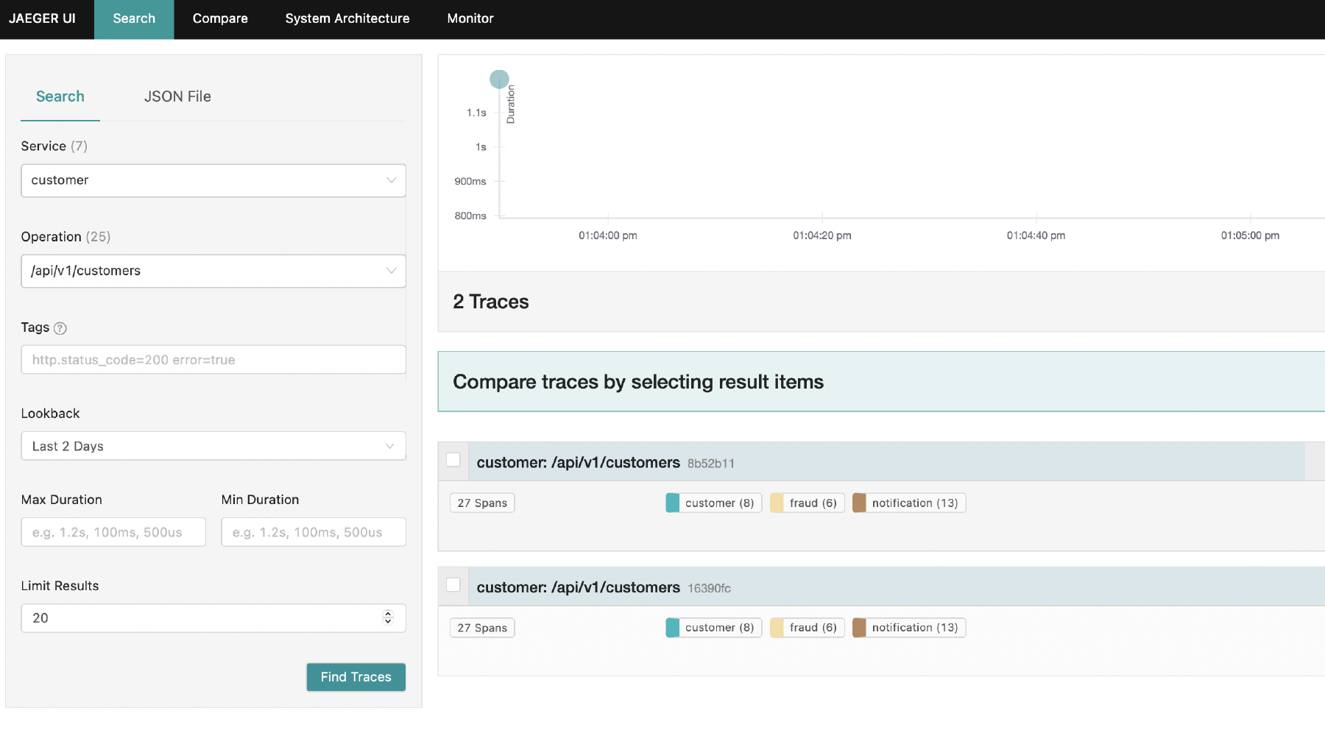This screenshot has height=730, width=1325.
Task: Click the notification (13) tag on trace 8b52b11
Action: click(908, 503)
